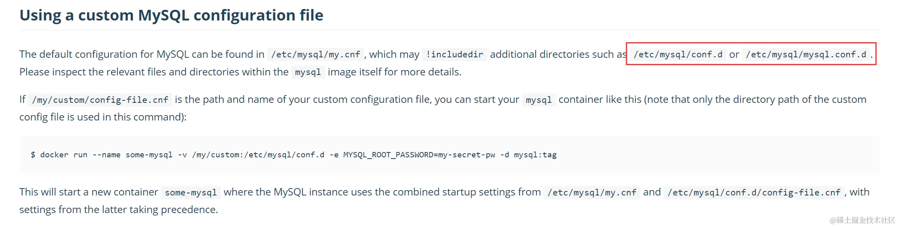Click the mysql code before 'container like this'
This screenshot has height=227, width=898.
(538, 100)
